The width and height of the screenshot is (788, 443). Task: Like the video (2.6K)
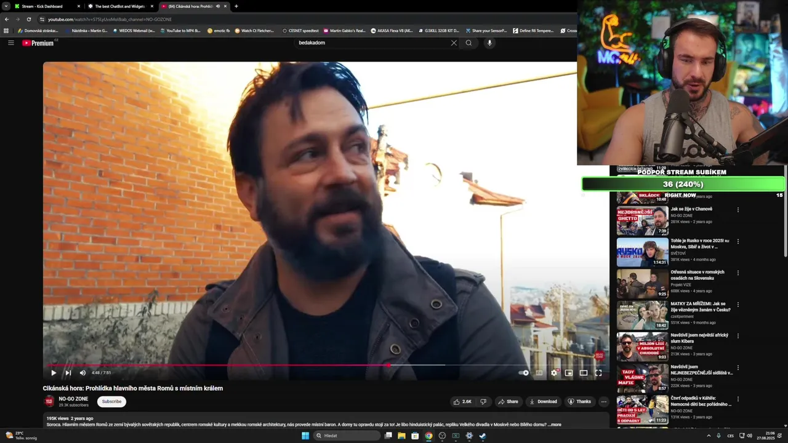click(x=462, y=402)
